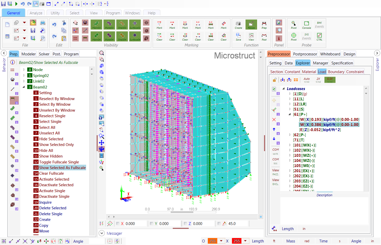Viewport: 381px width, 245px height.
Task: Expand the Messager panel chevron
Action: click(x=102, y=233)
